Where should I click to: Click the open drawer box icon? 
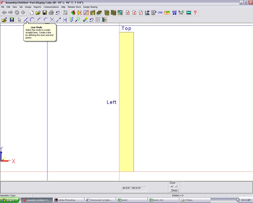[99, 13]
